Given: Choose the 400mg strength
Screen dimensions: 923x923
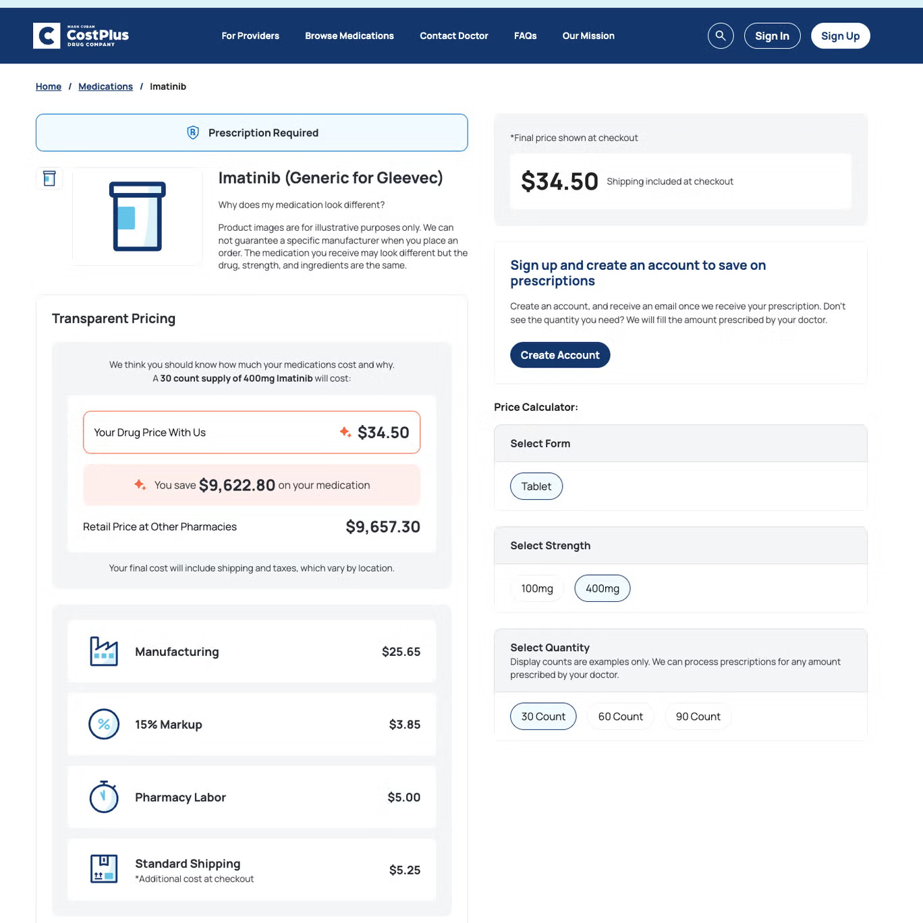Looking at the screenshot, I should 603,588.
